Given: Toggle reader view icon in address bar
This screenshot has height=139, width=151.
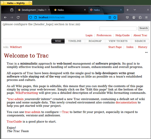Looking at the screenshot, I should (110, 18).
